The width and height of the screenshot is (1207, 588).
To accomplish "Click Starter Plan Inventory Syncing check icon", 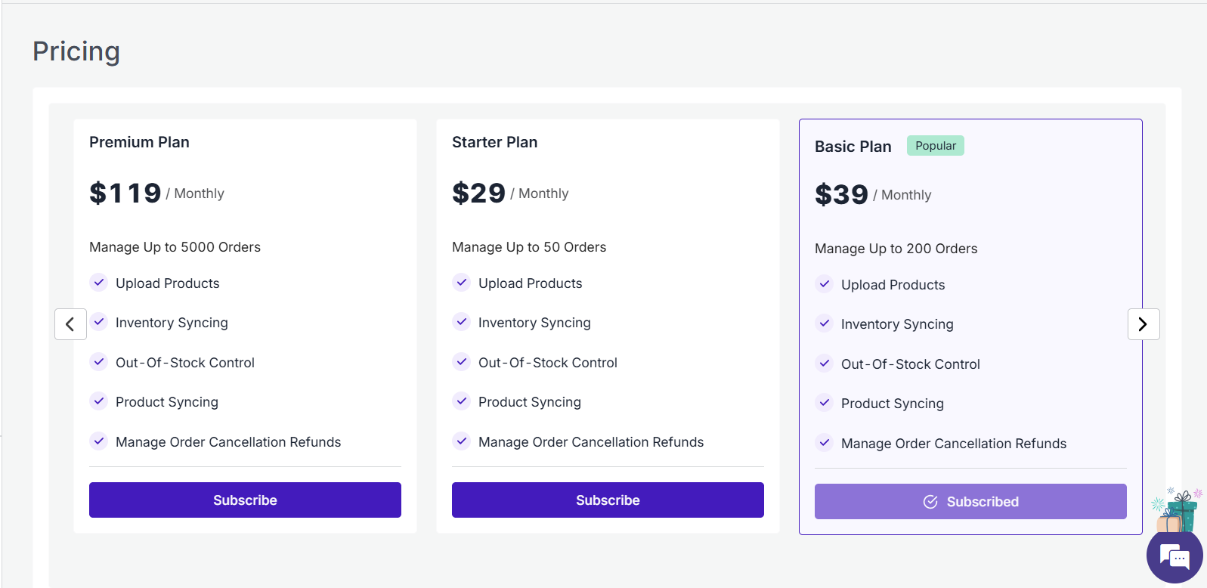I will 462,322.
